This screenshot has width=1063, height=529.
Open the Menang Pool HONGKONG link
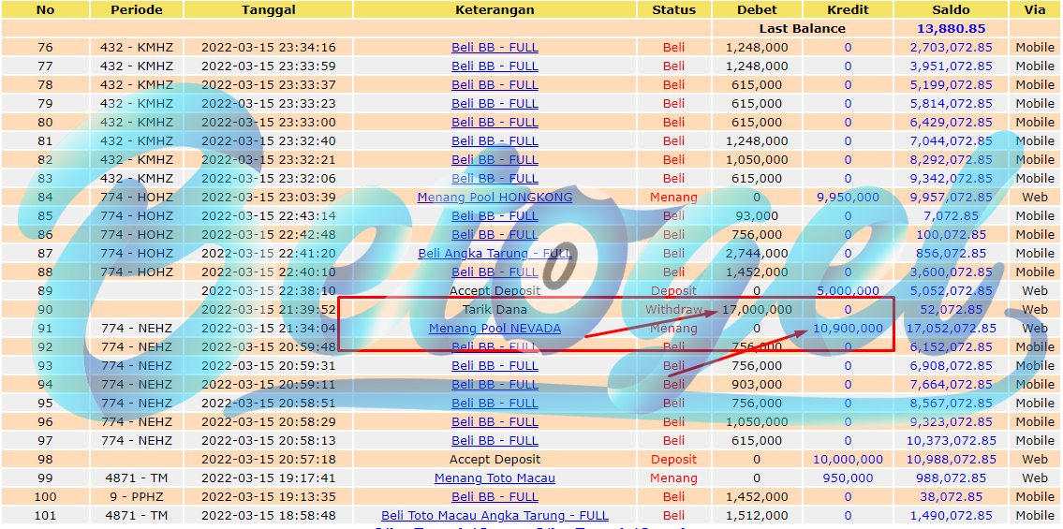pos(495,198)
